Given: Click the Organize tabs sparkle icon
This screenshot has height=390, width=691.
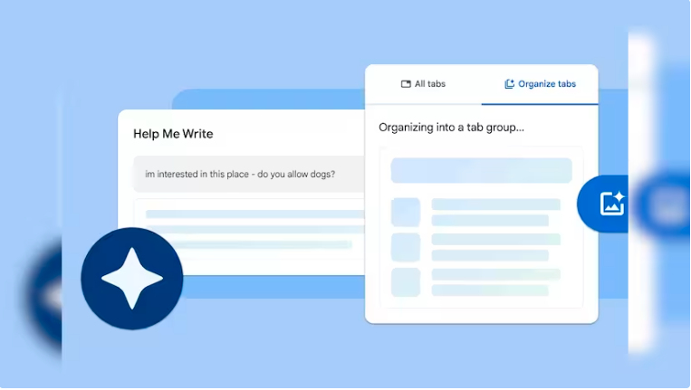Looking at the screenshot, I should pyautogui.click(x=510, y=83).
